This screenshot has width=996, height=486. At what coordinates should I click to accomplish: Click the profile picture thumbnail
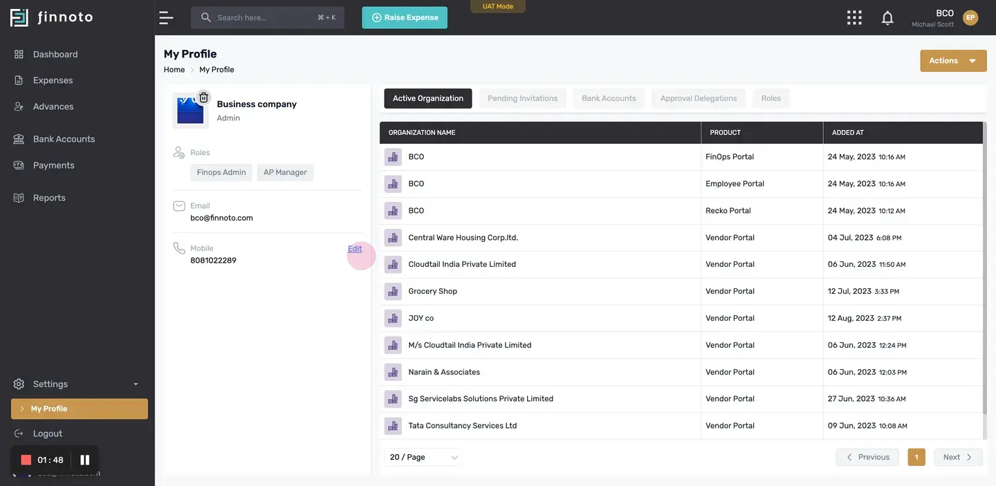[x=190, y=111]
